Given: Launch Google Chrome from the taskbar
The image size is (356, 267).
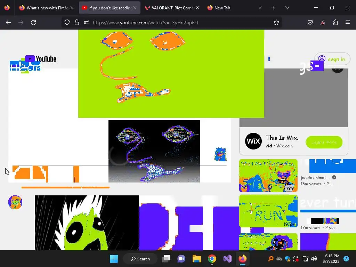Looking at the screenshot, I should coord(212,259).
